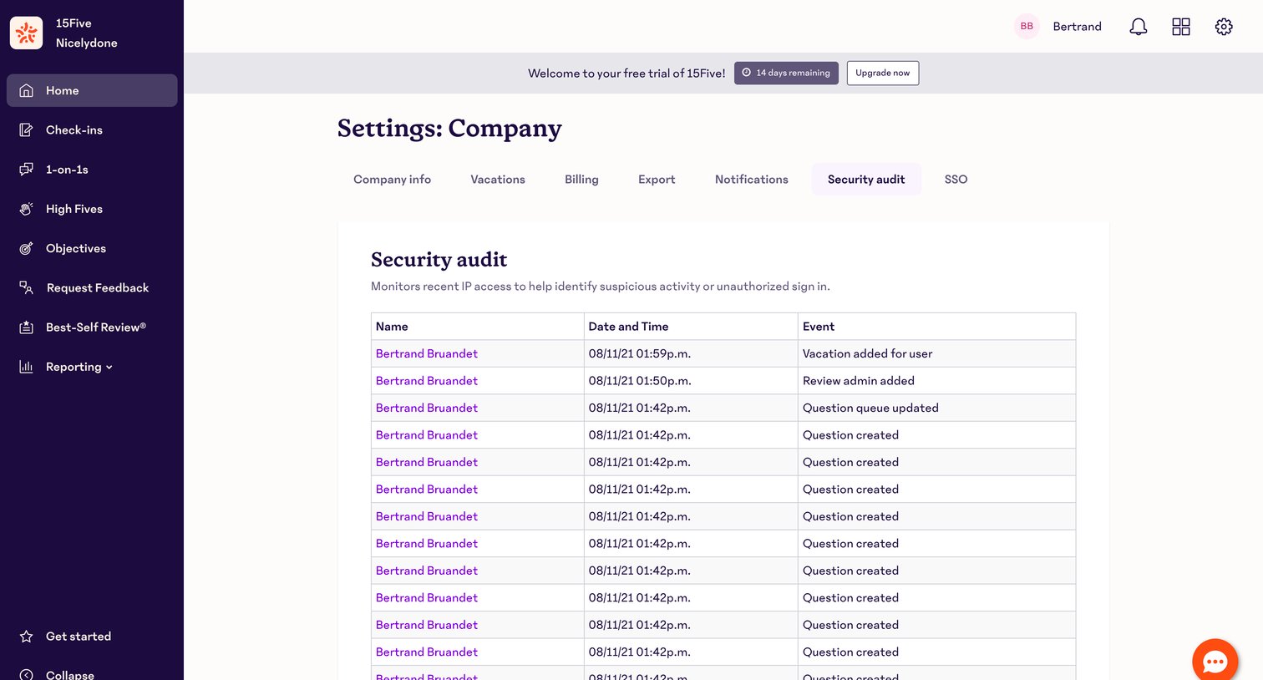Click the Review admin added cell
This screenshot has height=680, width=1263.
click(936, 380)
